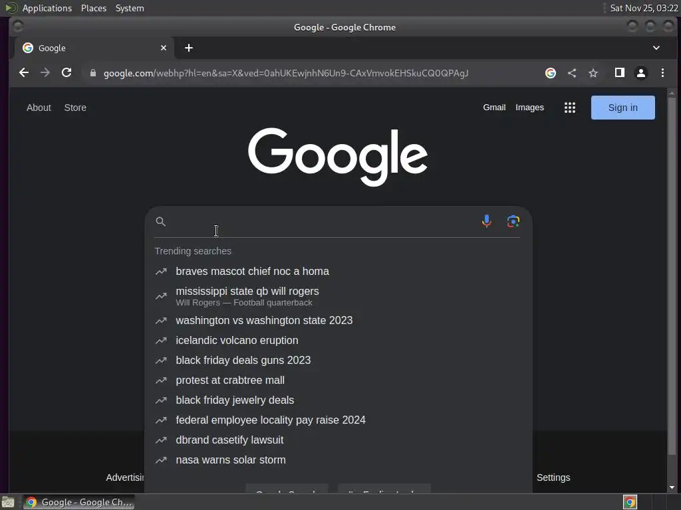Select 'protest at crabtree mall' suggestion
681x510 pixels.
click(x=337, y=380)
